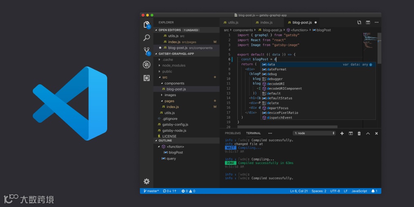This screenshot has width=414, height=207.
Task: Select blogPost in the outline
Action: click(x=187, y=153)
